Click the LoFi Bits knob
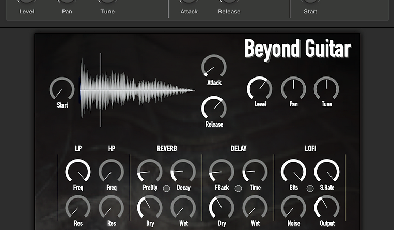The width and height of the screenshot is (394, 230). (x=293, y=171)
